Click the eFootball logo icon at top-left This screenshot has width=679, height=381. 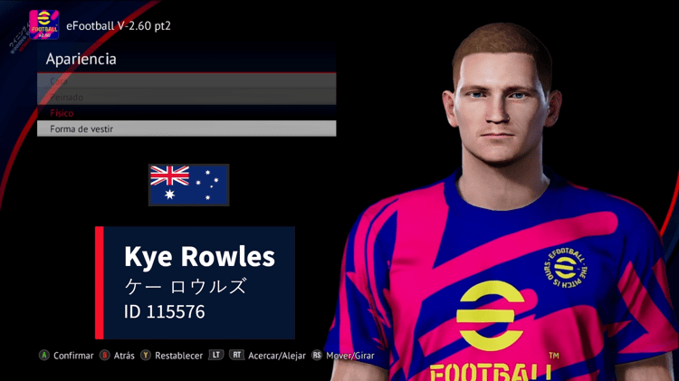click(43, 24)
